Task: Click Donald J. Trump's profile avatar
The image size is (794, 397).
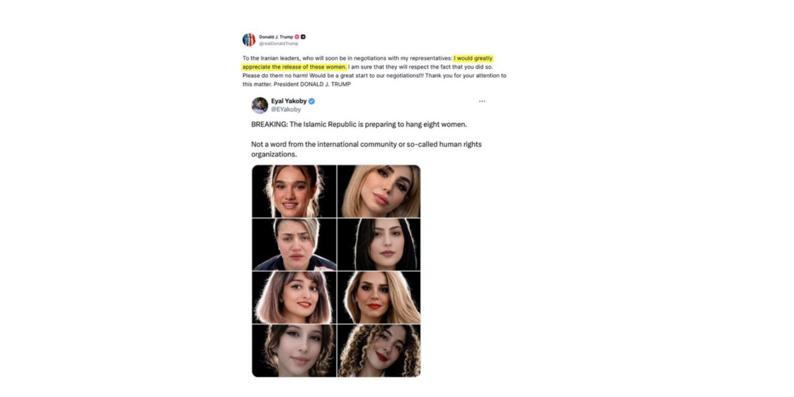Action: click(249, 40)
